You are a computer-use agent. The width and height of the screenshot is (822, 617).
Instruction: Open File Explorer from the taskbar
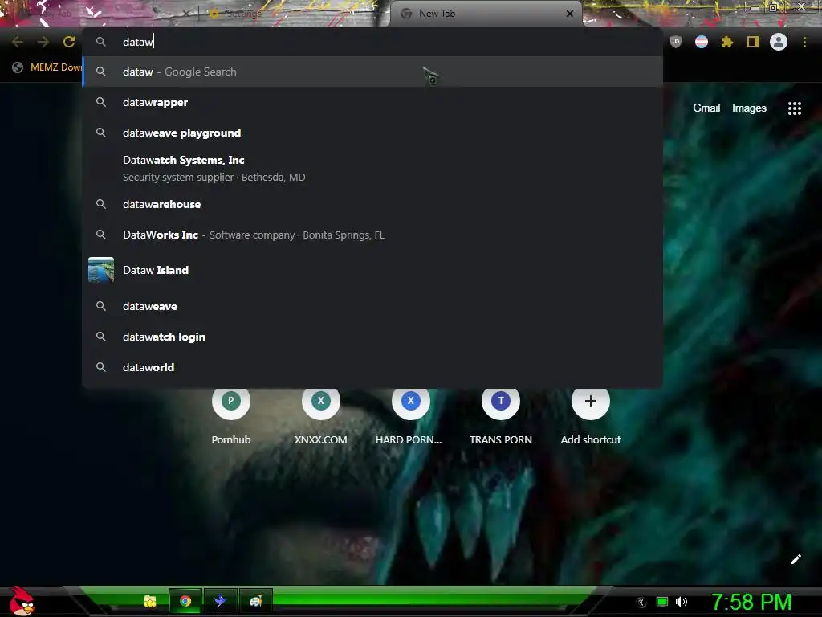(150, 601)
